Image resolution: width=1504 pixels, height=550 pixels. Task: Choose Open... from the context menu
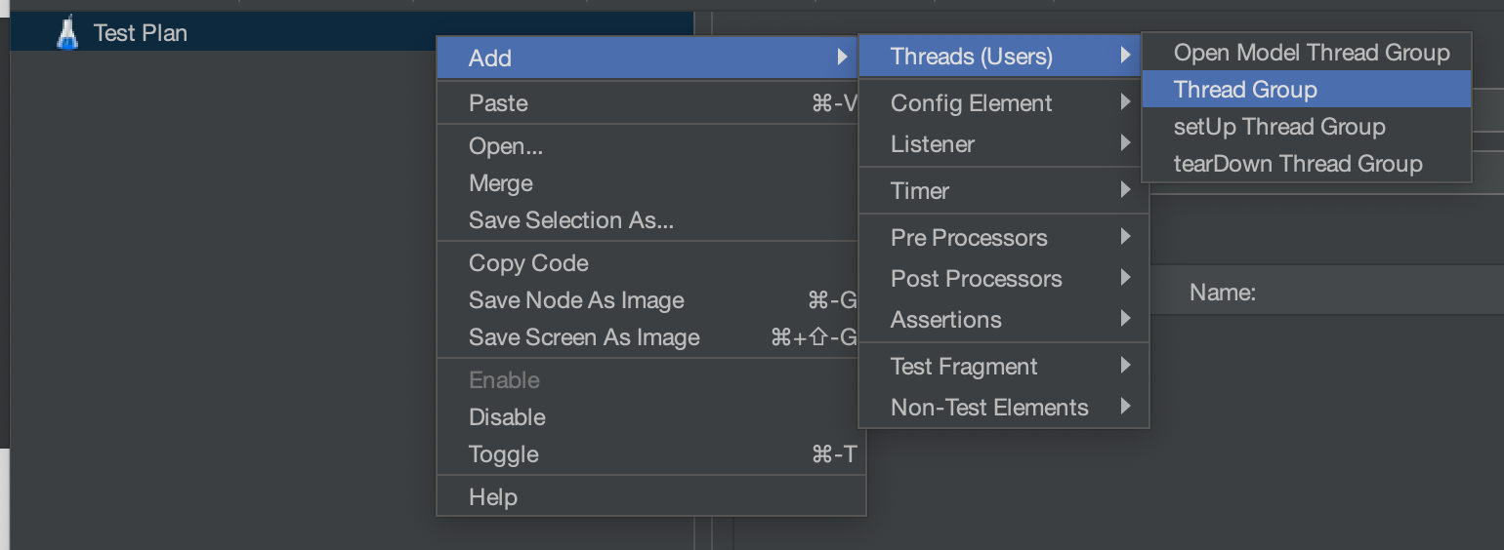650,146
